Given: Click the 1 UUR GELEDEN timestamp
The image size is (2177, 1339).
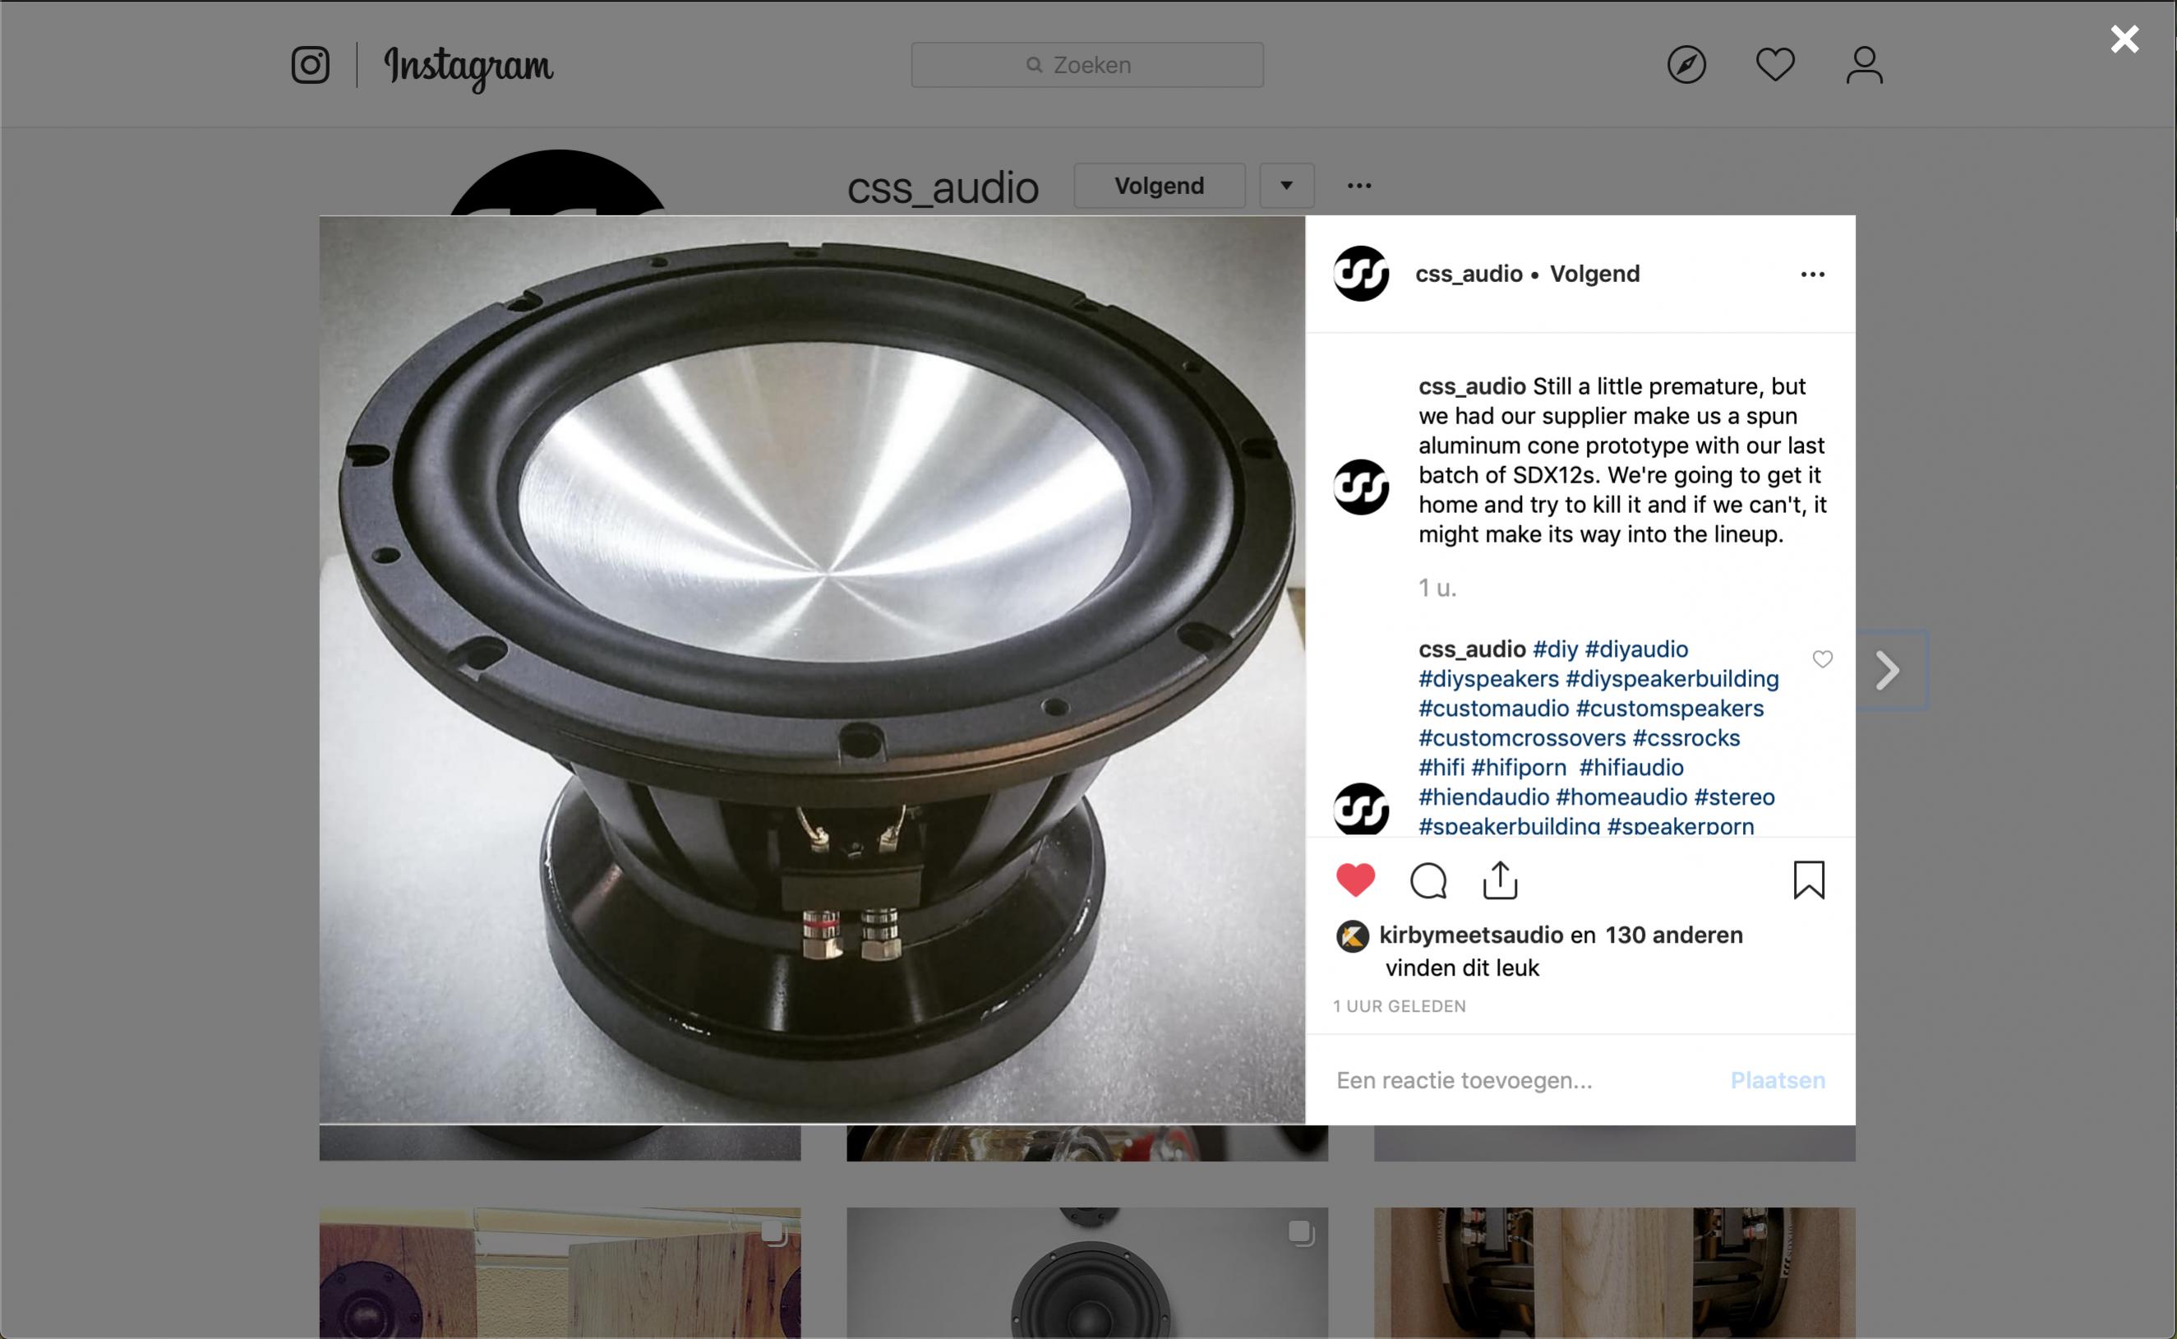Looking at the screenshot, I should pyautogui.click(x=1399, y=1006).
